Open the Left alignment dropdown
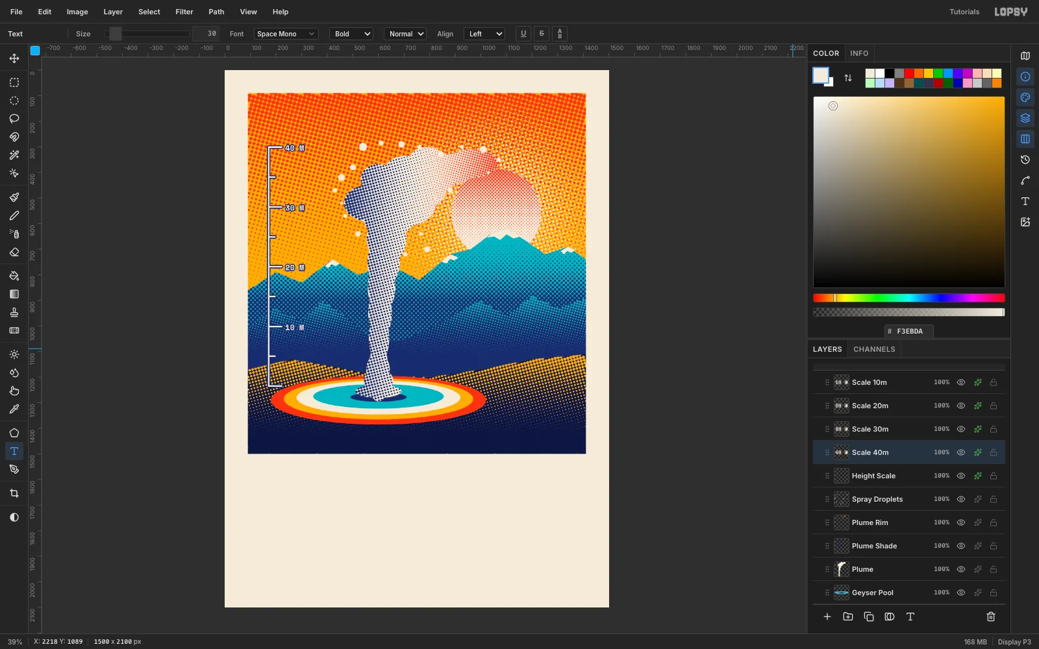The image size is (1039, 649). [484, 34]
